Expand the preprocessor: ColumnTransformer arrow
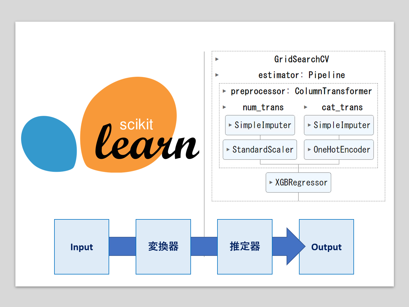The height and width of the screenshot is (307, 409). pos(225,91)
